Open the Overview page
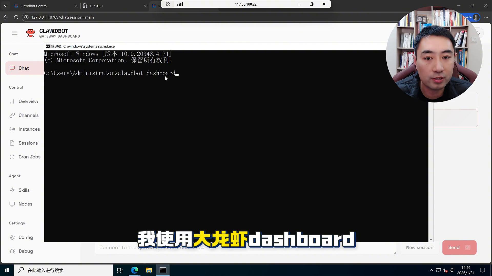 pos(28,101)
